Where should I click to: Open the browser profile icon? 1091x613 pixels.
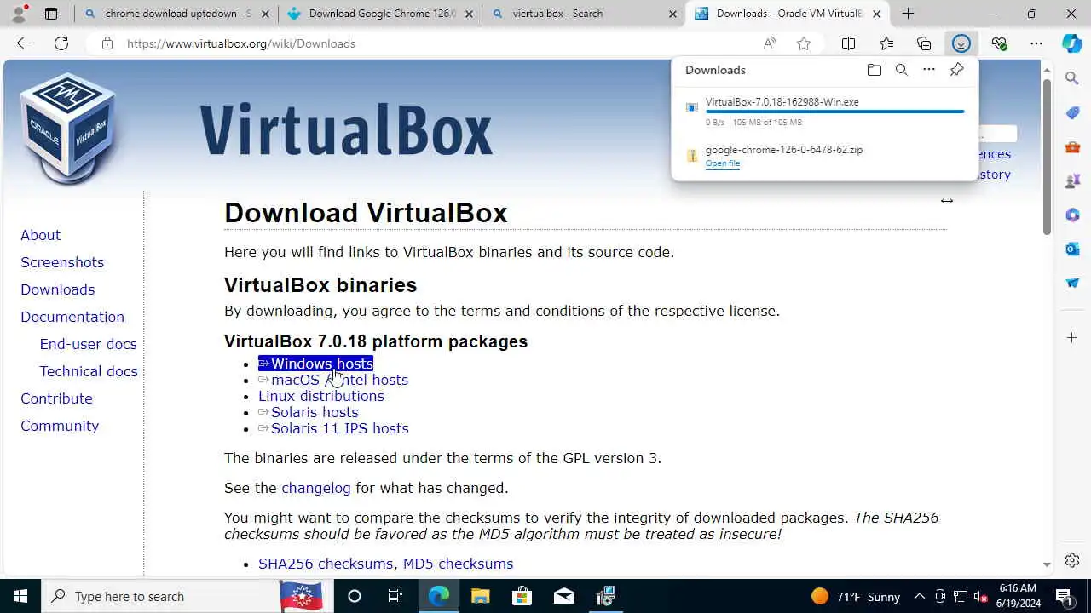point(19,14)
